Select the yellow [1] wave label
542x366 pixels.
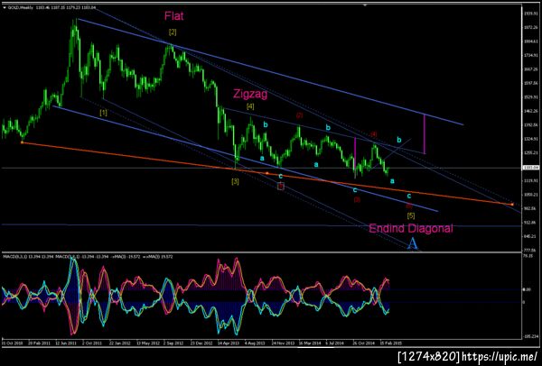(x=103, y=113)
